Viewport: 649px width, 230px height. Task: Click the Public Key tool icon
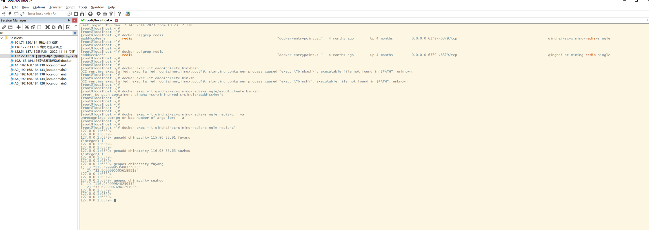pos(111,14)
